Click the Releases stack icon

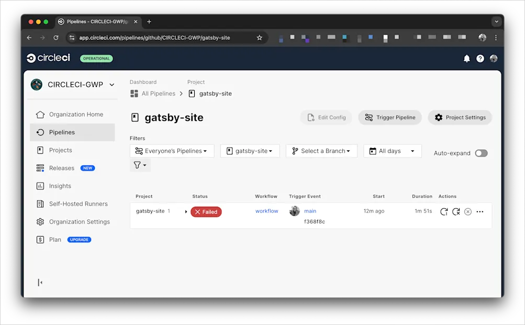pyautogui.click(x=40, y=168)
